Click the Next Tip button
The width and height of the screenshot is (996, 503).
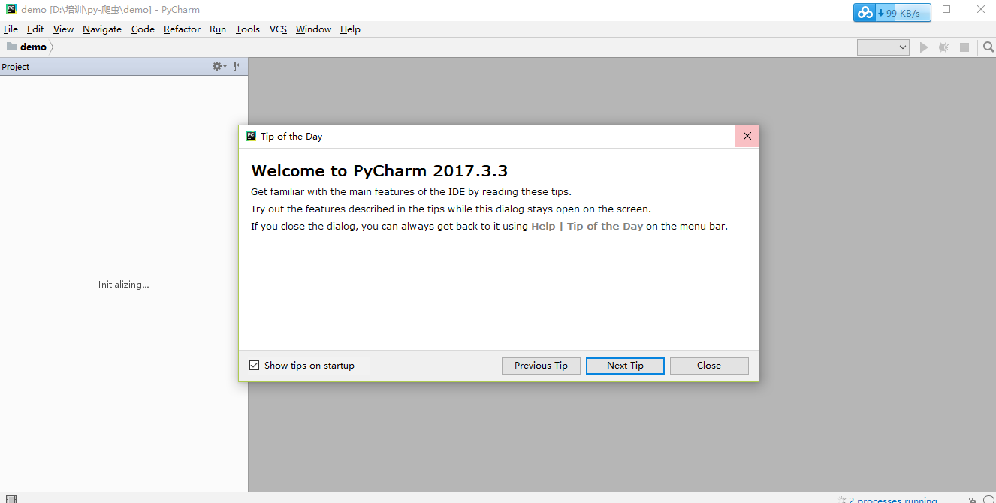point(625,366)
